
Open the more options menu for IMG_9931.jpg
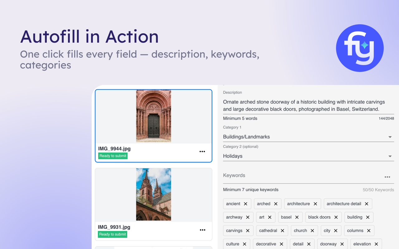point(203,230)
